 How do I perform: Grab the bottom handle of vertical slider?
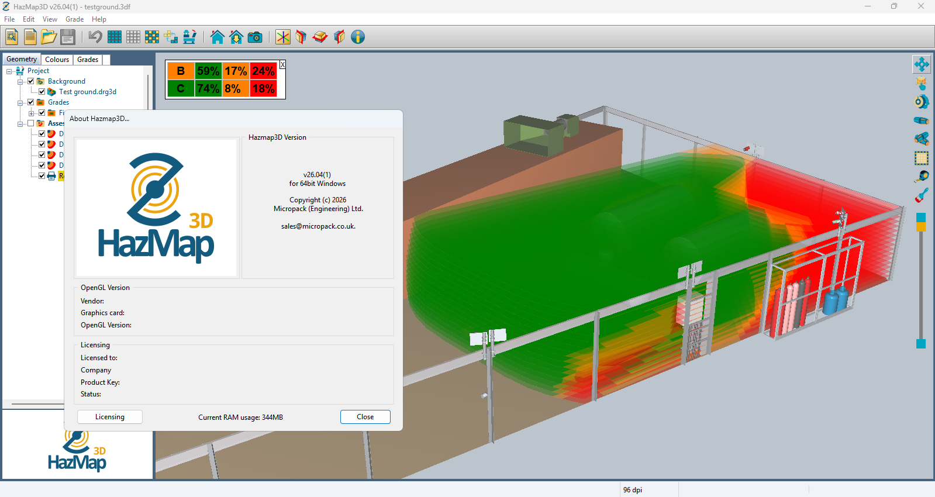pyautogui.click(x=921, y=344)
